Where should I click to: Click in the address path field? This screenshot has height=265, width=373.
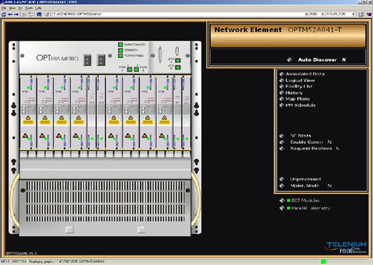click(179, 14)
